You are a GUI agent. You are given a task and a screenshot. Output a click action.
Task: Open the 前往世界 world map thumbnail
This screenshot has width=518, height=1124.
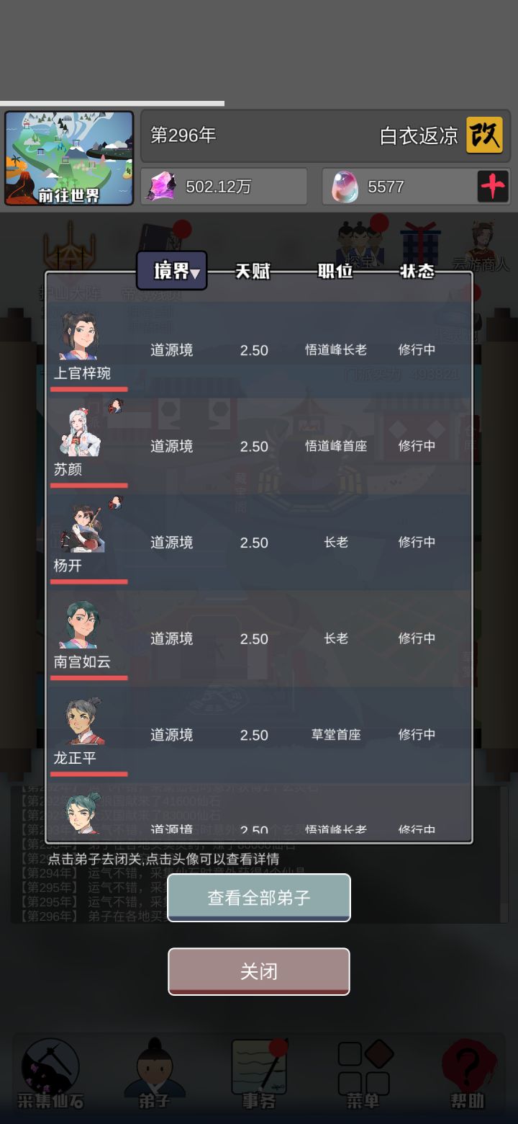pos(69,159)
